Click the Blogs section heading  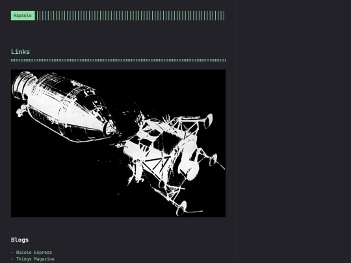point(19,240)
